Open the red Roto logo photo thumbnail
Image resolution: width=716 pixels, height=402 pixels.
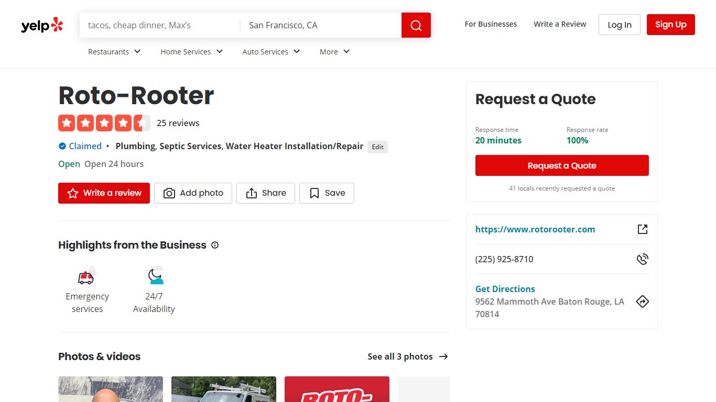pos(337,389)
